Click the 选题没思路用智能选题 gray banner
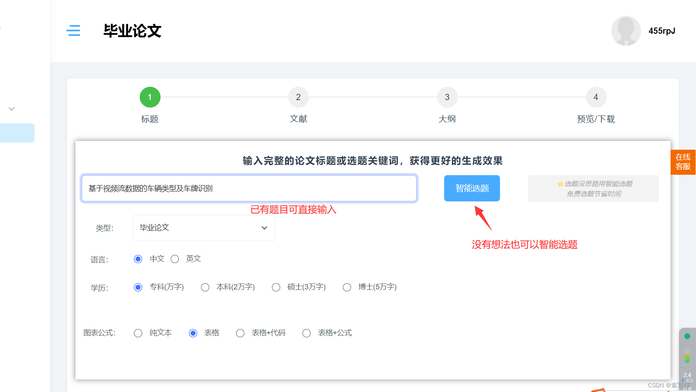 [x=593, y=188]
